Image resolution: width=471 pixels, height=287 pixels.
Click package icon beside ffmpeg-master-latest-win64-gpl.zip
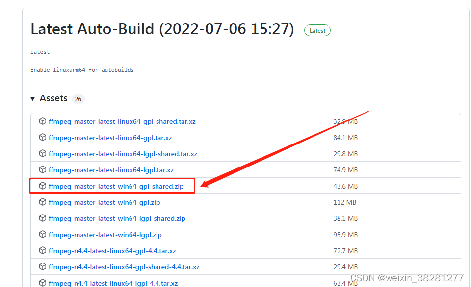click(43, 202)
